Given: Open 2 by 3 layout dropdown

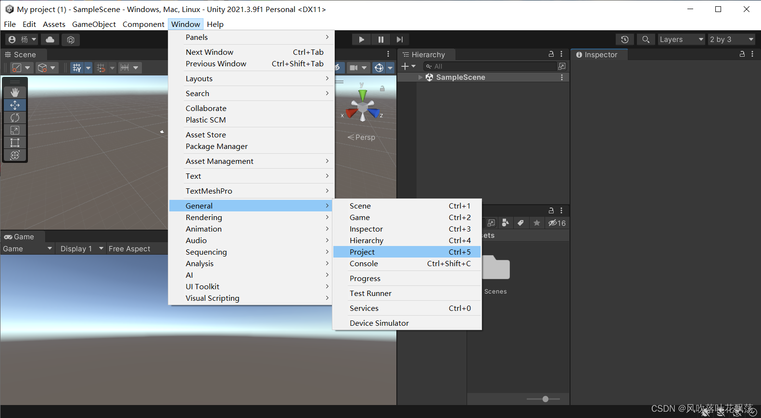Looking at the screenshot, I should (731, 39).
